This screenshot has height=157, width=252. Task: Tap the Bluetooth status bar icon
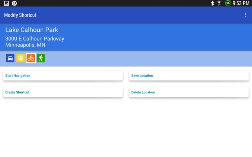[x=212, y=3]
